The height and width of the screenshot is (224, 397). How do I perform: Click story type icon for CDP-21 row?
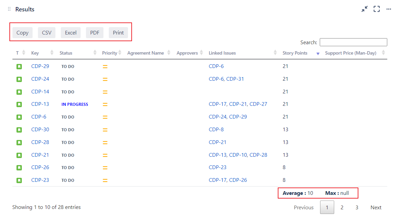[19, 155]
